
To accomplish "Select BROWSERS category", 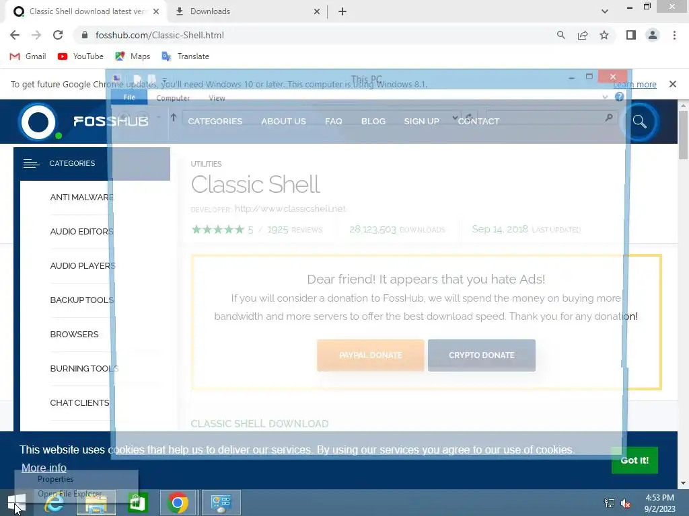I will tap(74, 334).
